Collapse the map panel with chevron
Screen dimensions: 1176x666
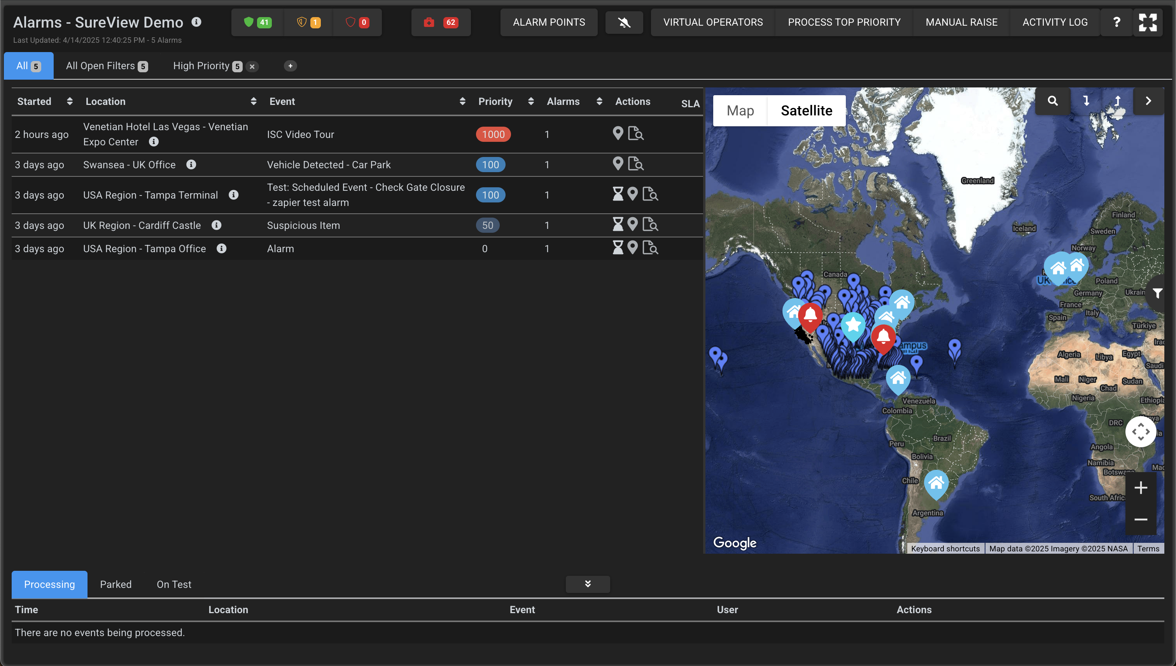point(1148,101)
